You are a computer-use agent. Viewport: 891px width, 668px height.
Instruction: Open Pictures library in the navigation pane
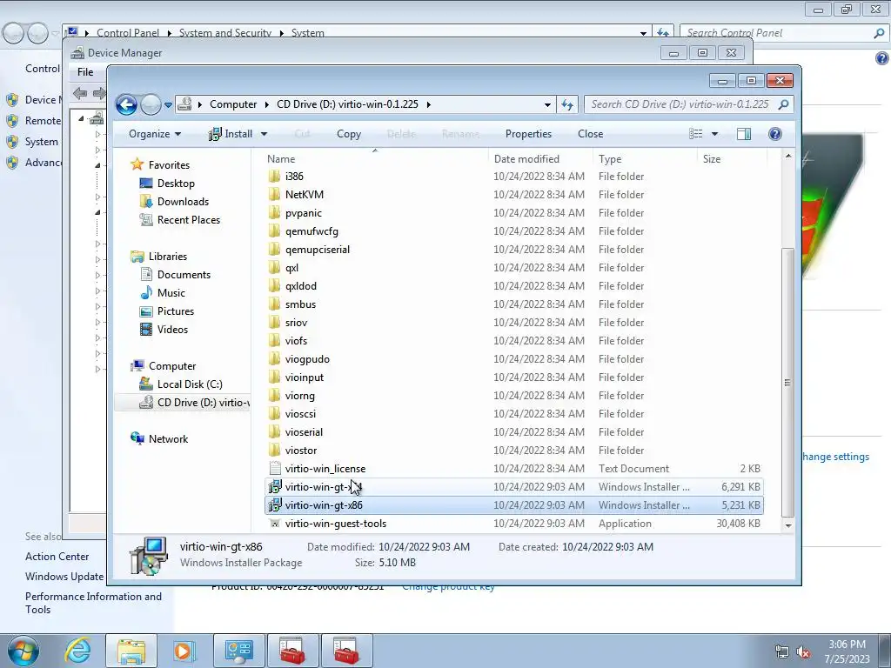(176, 311)
